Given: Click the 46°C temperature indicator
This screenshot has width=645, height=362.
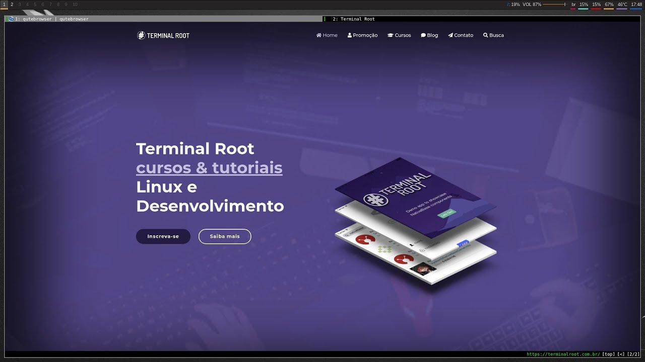Looking at the screenshot, I should click(622, 5).
